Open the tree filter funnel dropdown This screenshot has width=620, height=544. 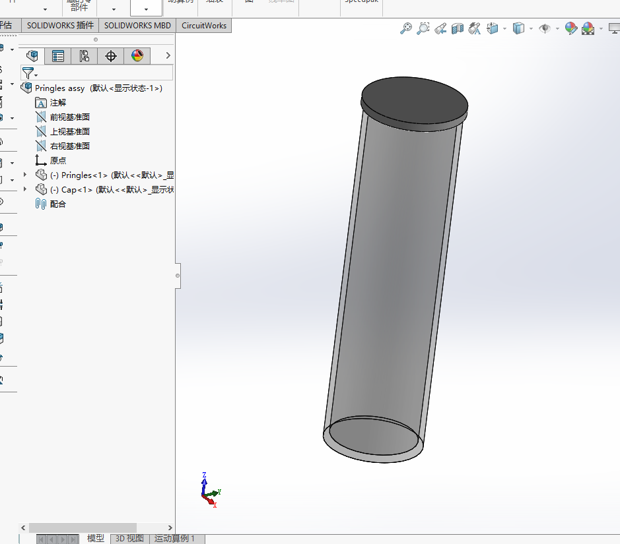[30, 73]
